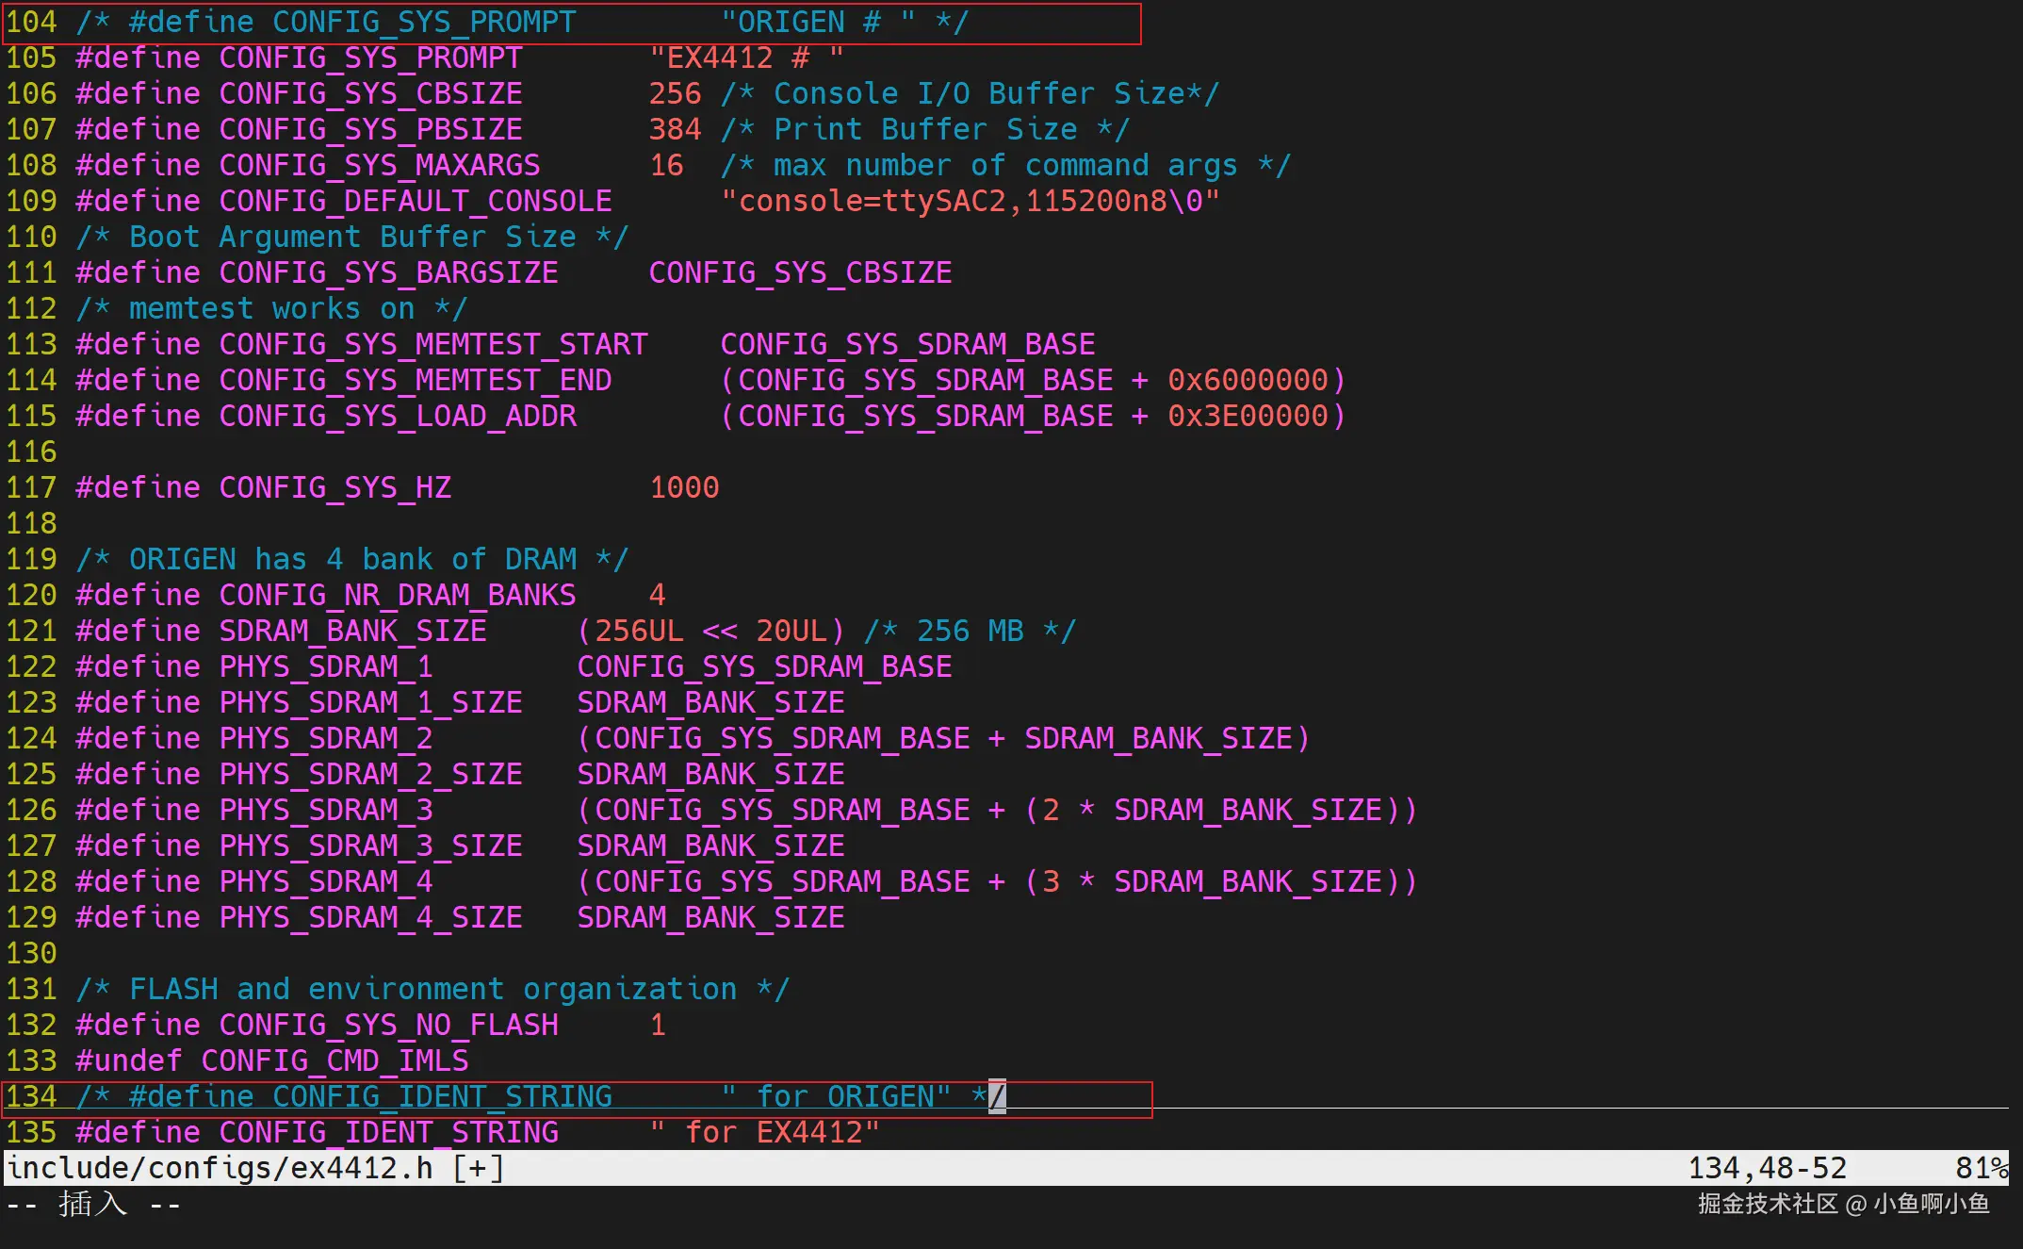Click PHYS_SDRAM_3_SIZE on line 127
The image size is (2023, 1249).
point(370,846)
